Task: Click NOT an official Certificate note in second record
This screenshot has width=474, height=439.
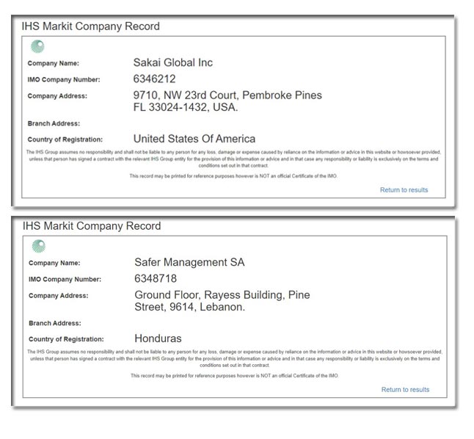Action: pos(235,376)
